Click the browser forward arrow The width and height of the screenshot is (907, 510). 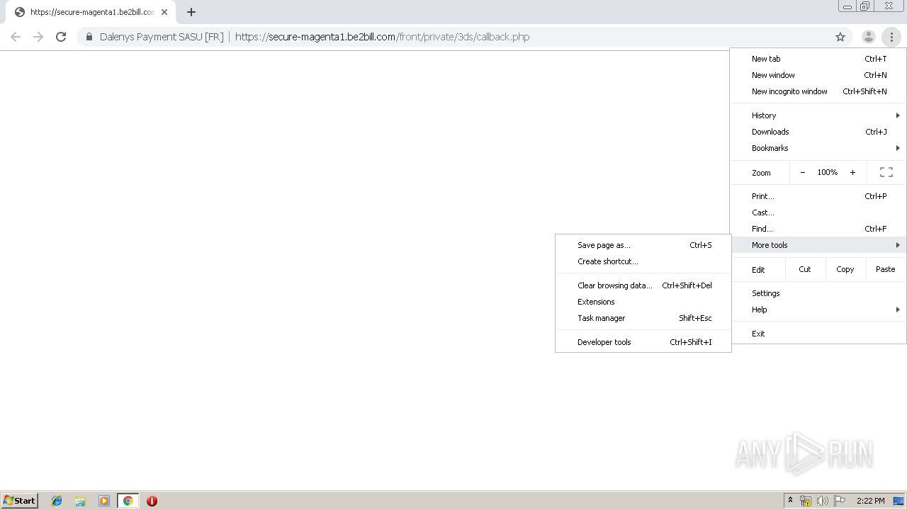(x=38, y=37)
